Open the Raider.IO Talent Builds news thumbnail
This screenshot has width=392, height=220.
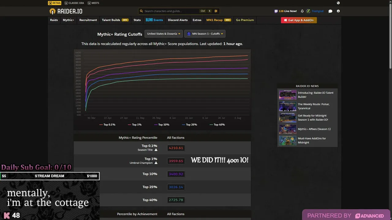[x=288, y=95]
